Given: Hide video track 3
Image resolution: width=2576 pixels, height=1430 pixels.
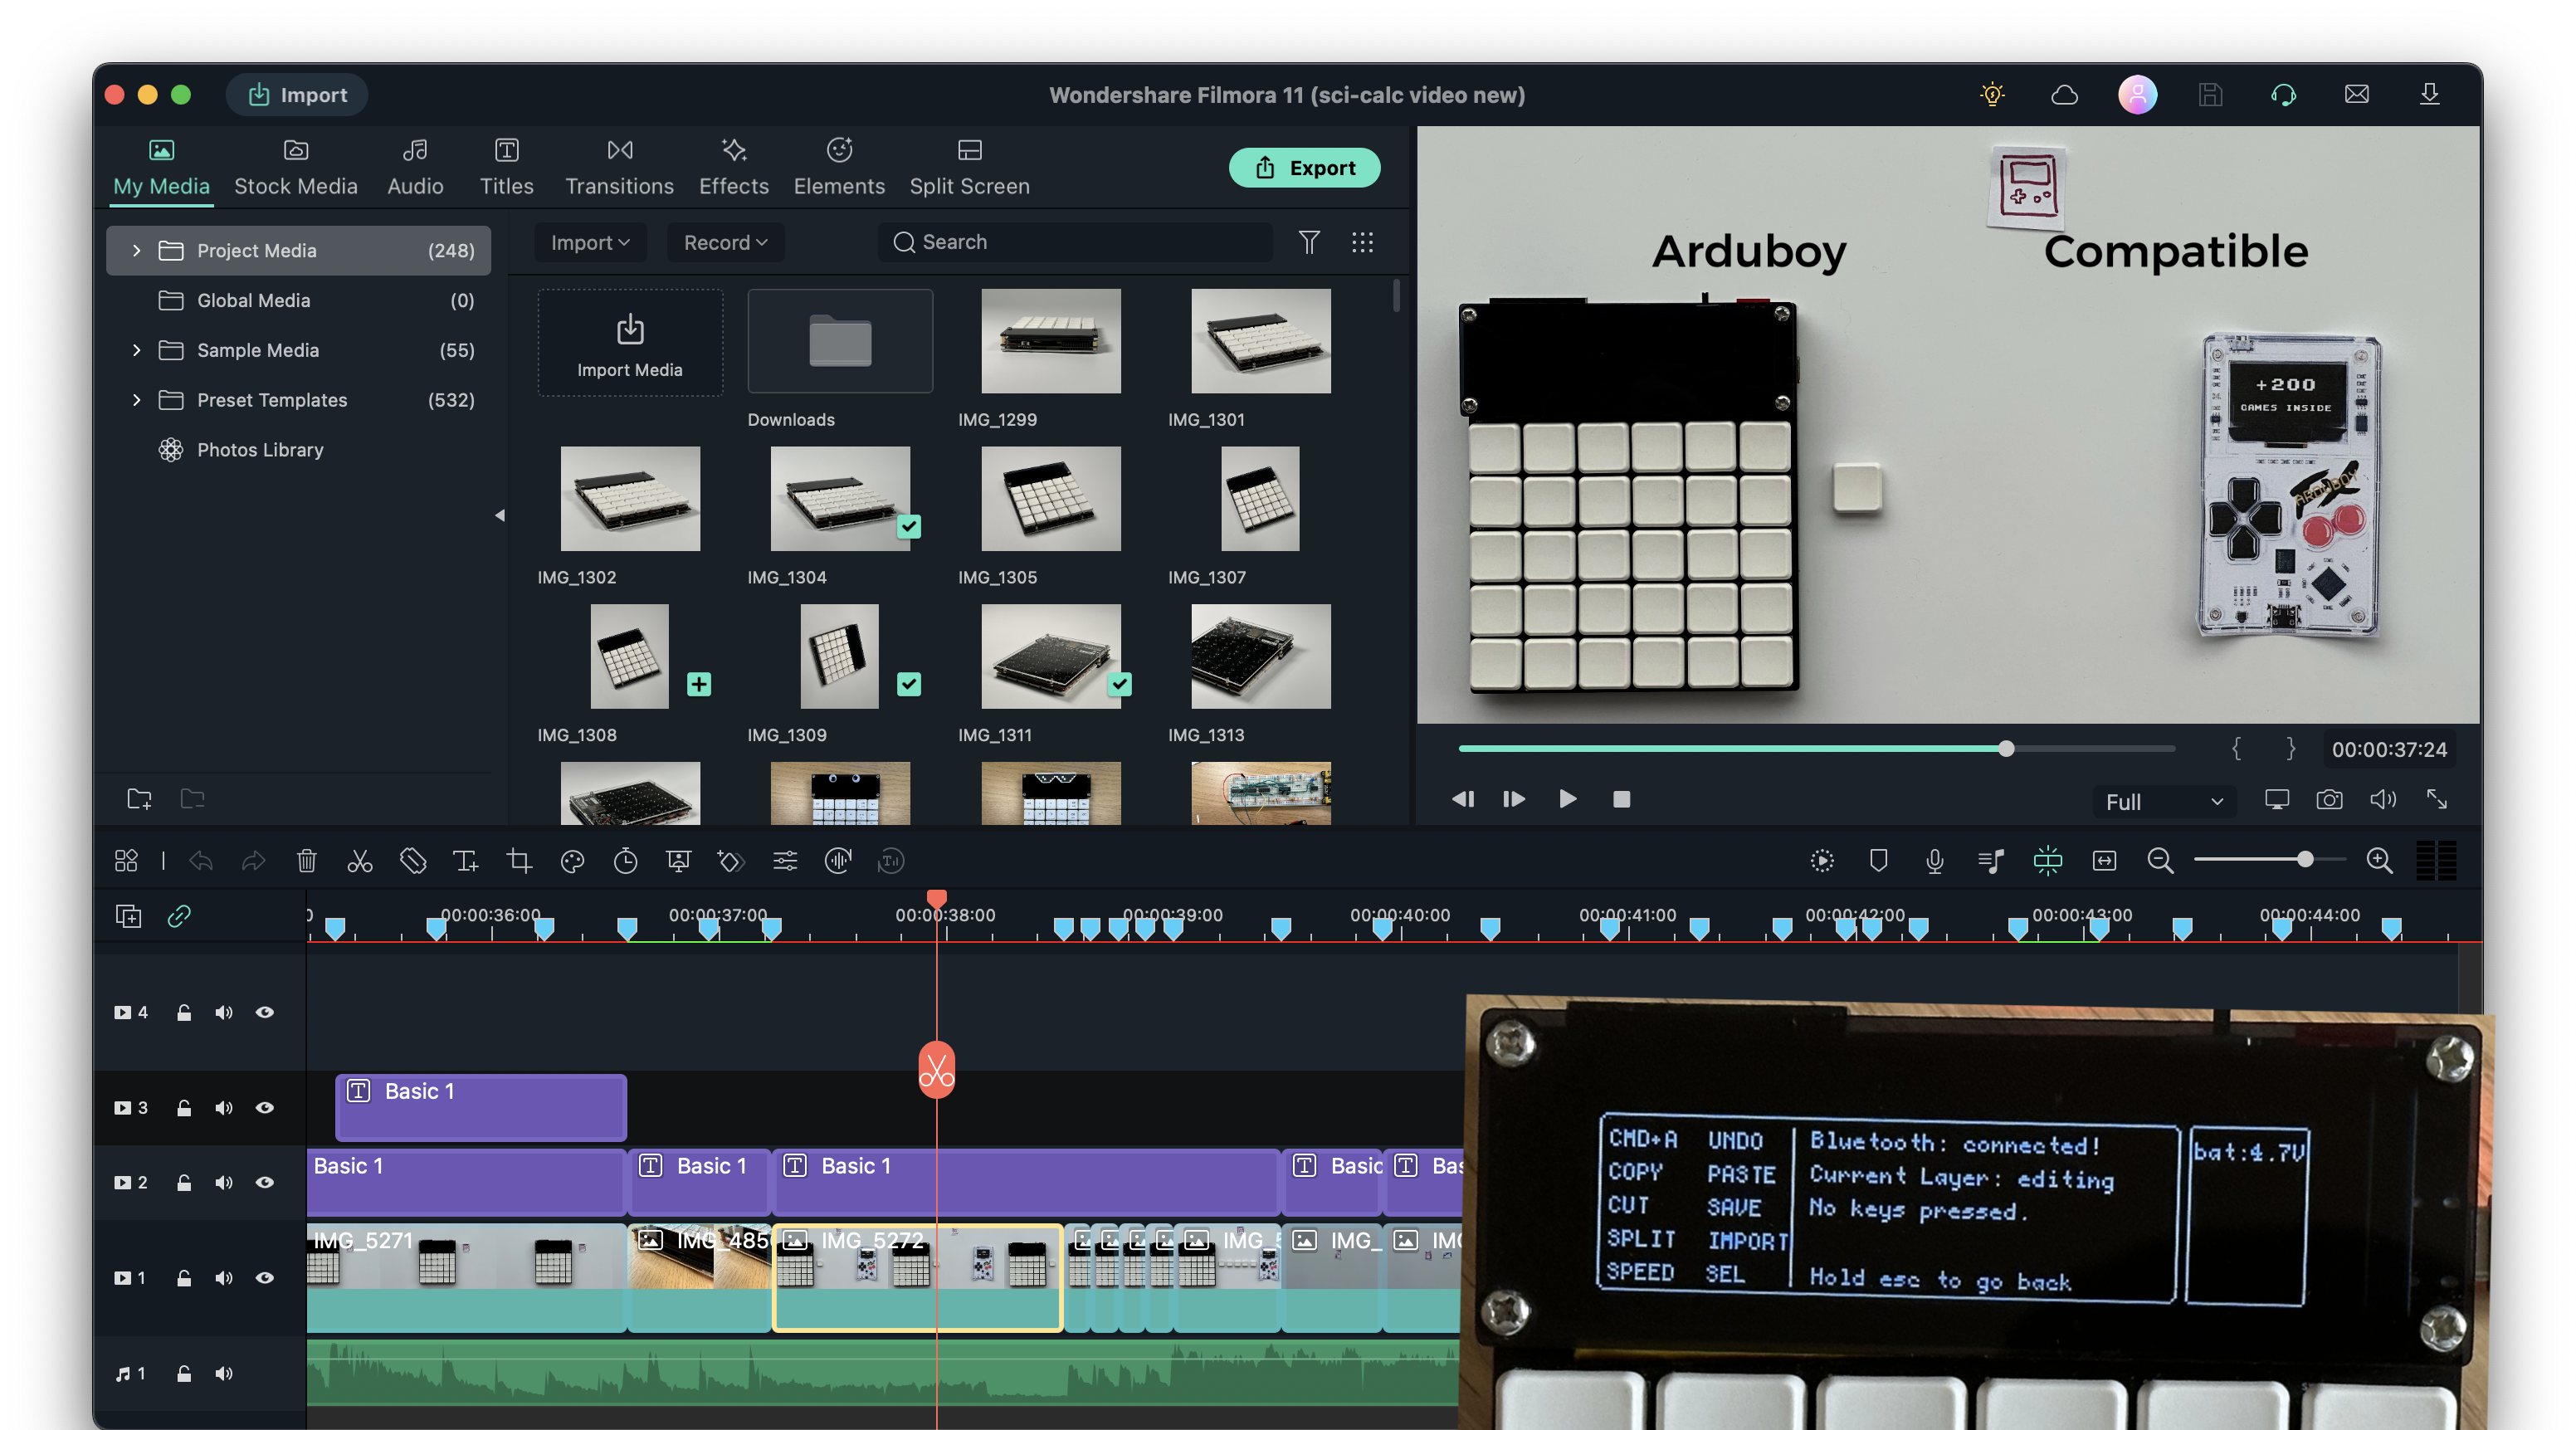Looking at the screenshot, I should tap(264, 1108).
